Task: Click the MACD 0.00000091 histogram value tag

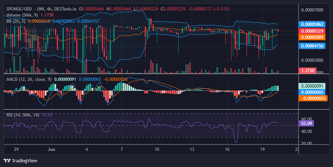Action: point(312,86)
